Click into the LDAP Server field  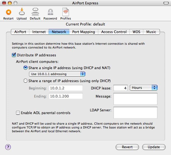click(135, 113)
